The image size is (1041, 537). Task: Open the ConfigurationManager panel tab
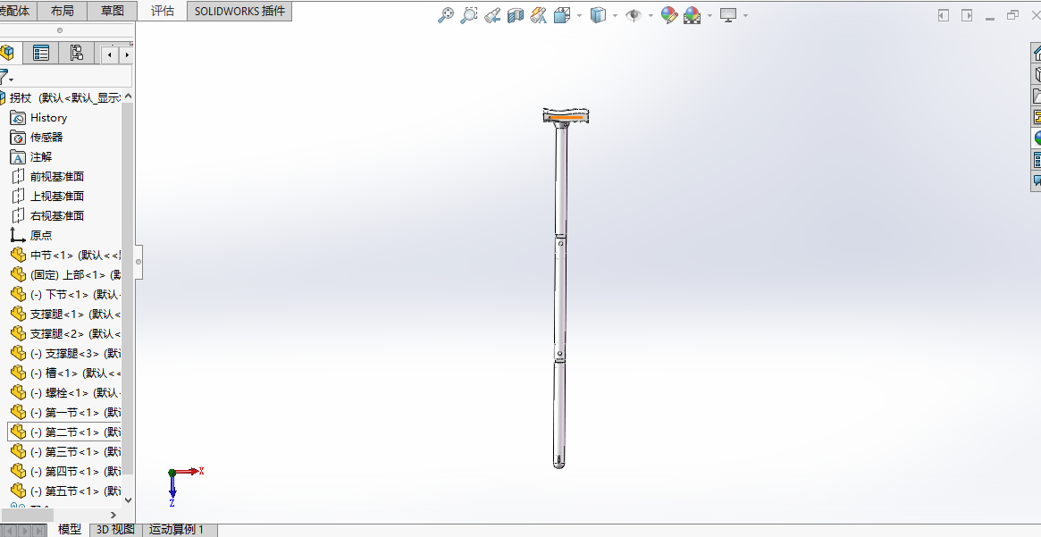tap(76, 54)
